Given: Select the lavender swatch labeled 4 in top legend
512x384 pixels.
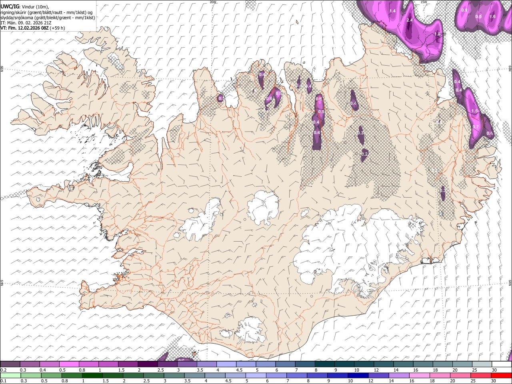Looking at the screenshot, I should [x=226, y=364].
